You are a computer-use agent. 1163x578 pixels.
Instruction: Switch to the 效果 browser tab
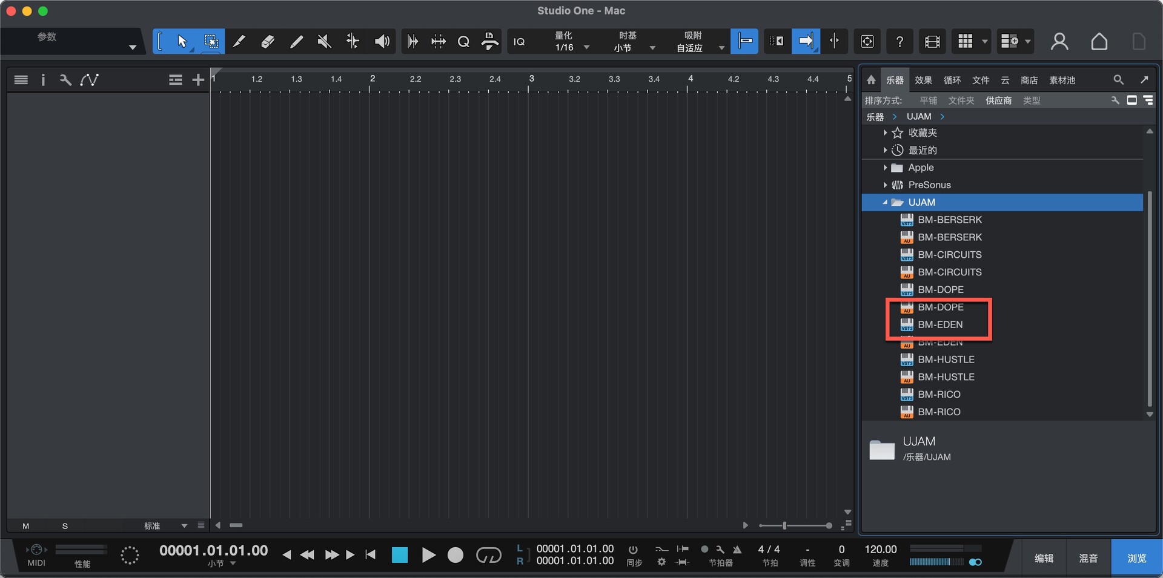coord(923,80)
